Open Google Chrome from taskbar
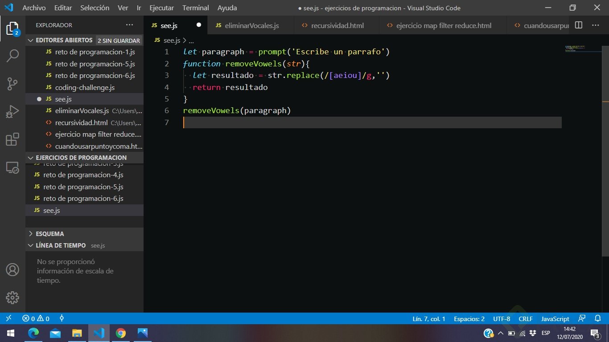This screenshot has height=342, width=609. pyautogui.click(x=120, y=333)
